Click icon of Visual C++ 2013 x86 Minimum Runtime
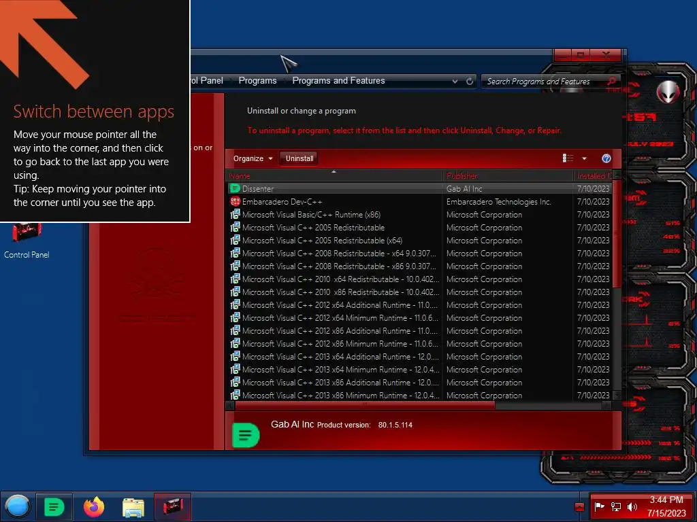This screenshot has height=522, width=697. point(235,395)
